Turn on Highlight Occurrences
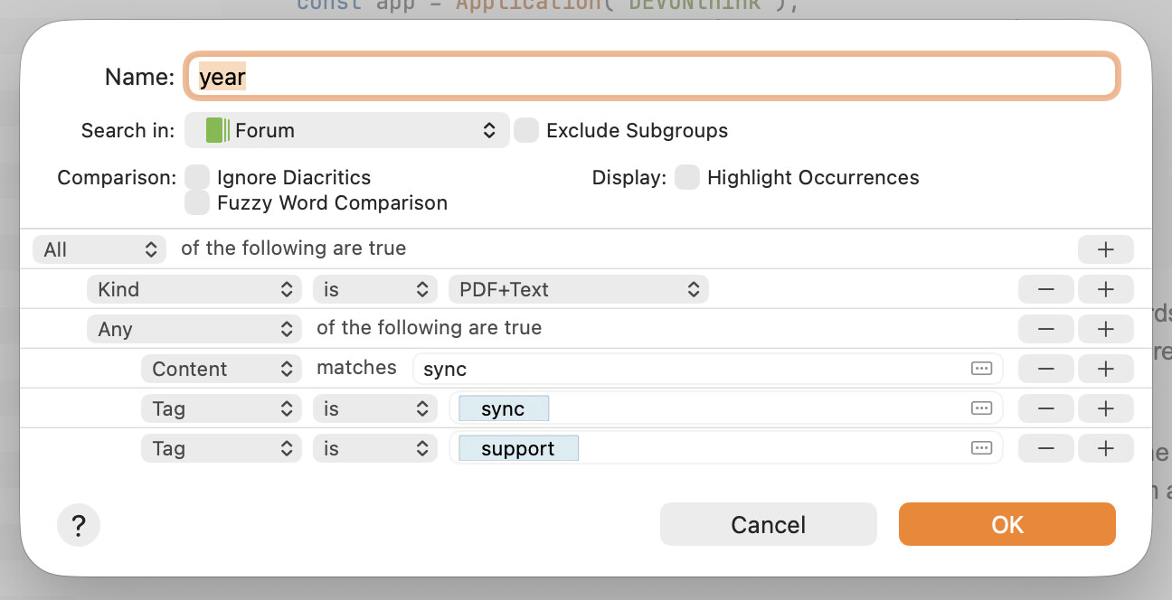The width and height of the screenshot is (1172, 600). point(687,177)
